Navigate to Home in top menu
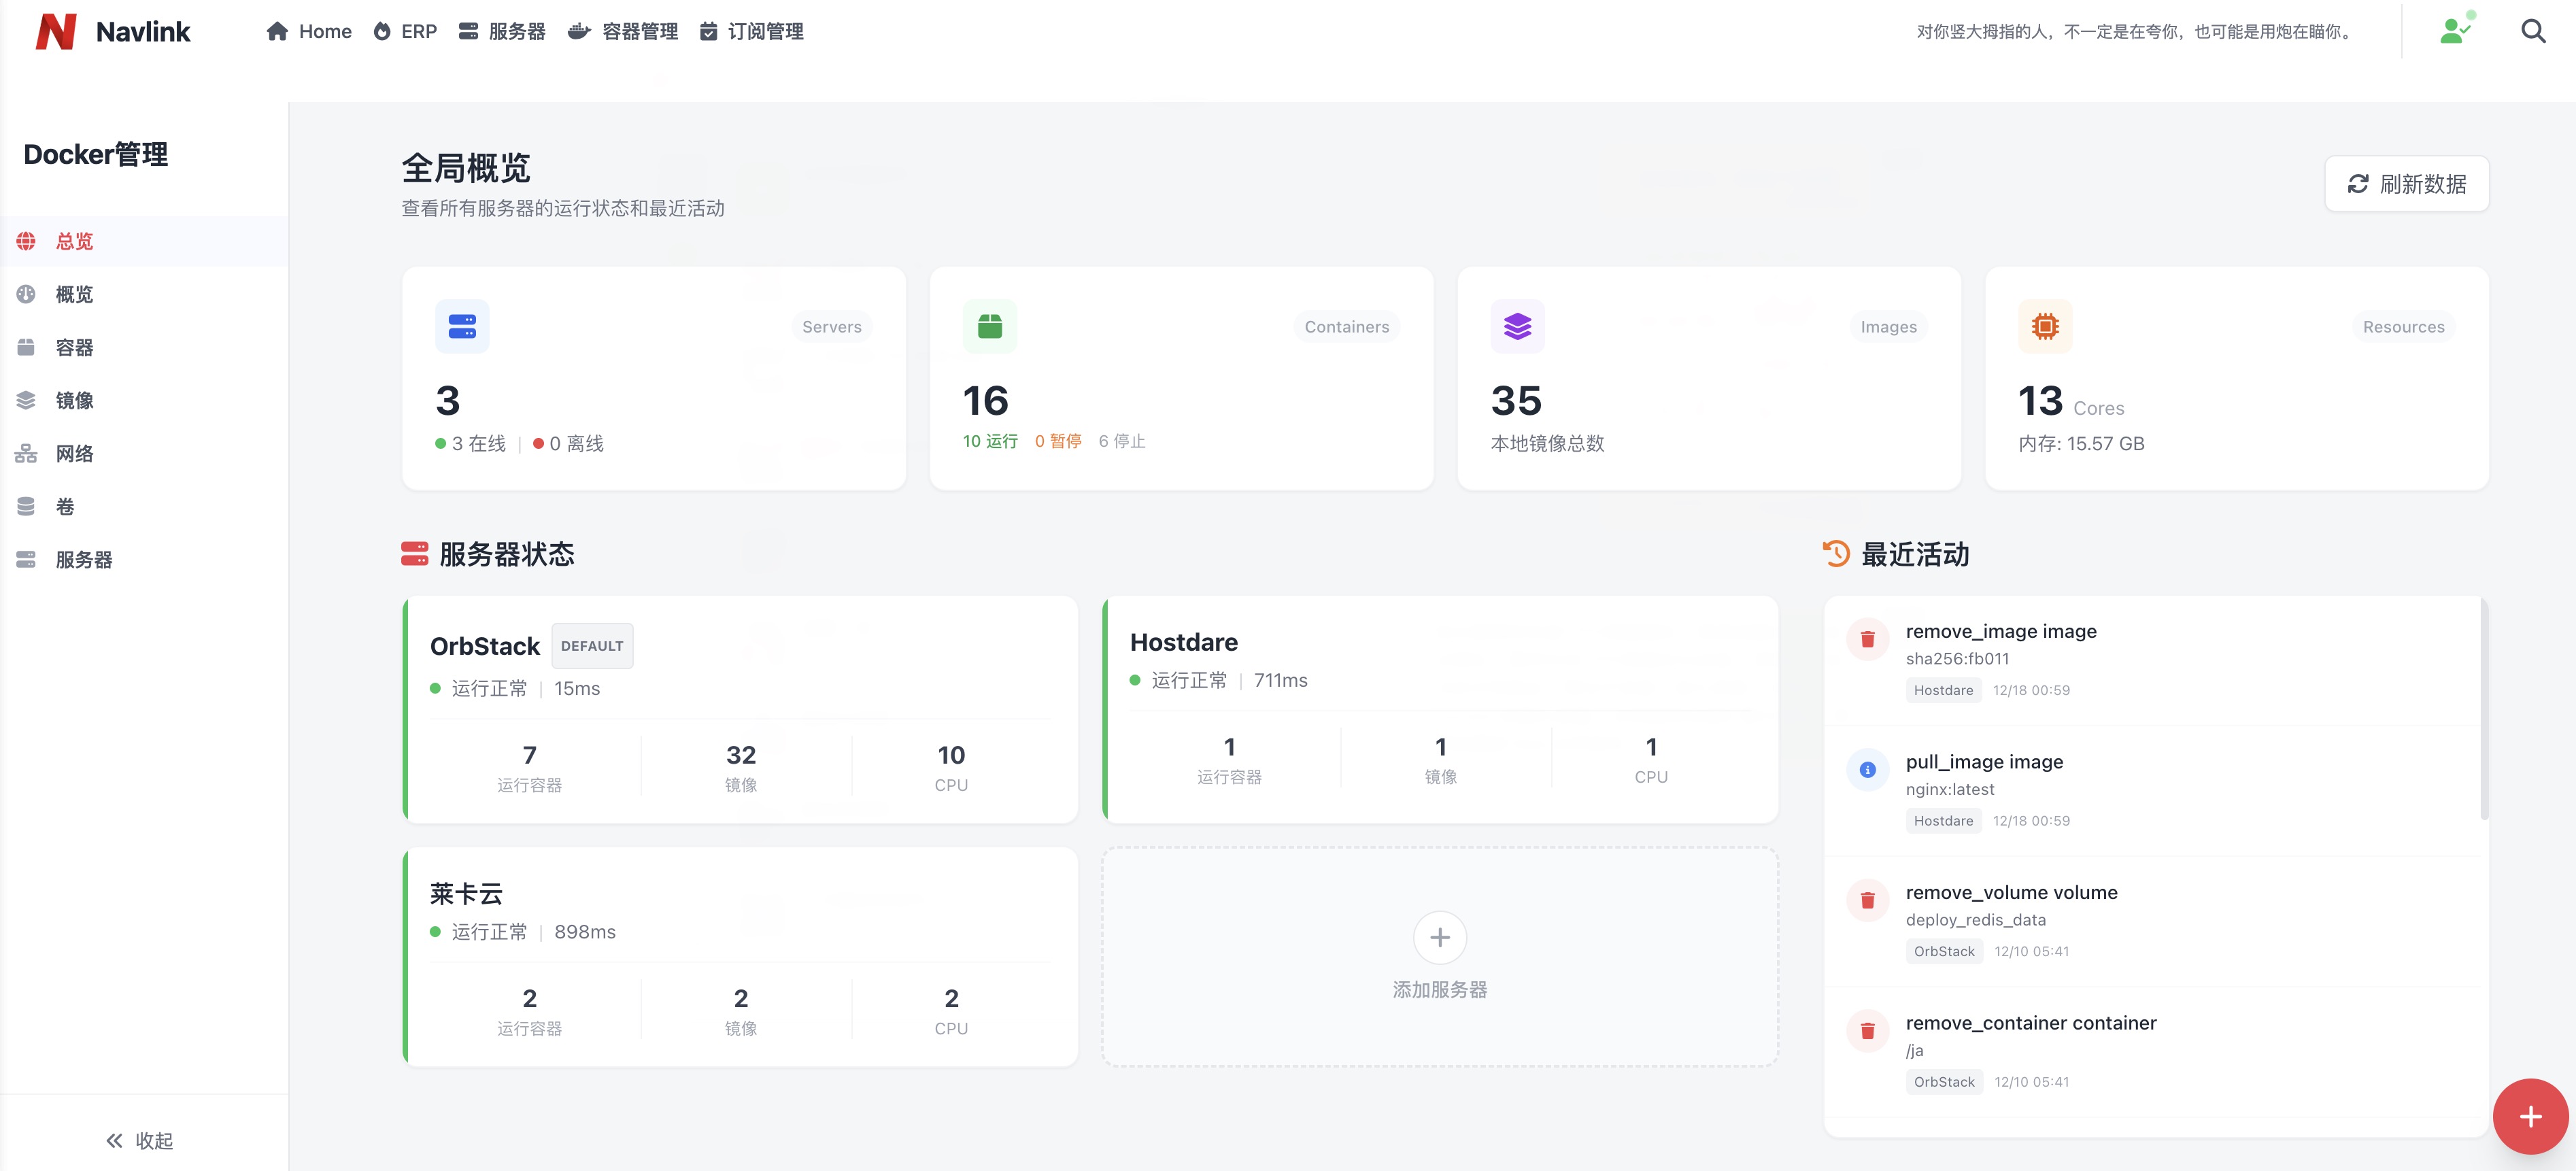2576x1171 pixels. [309, 31]
